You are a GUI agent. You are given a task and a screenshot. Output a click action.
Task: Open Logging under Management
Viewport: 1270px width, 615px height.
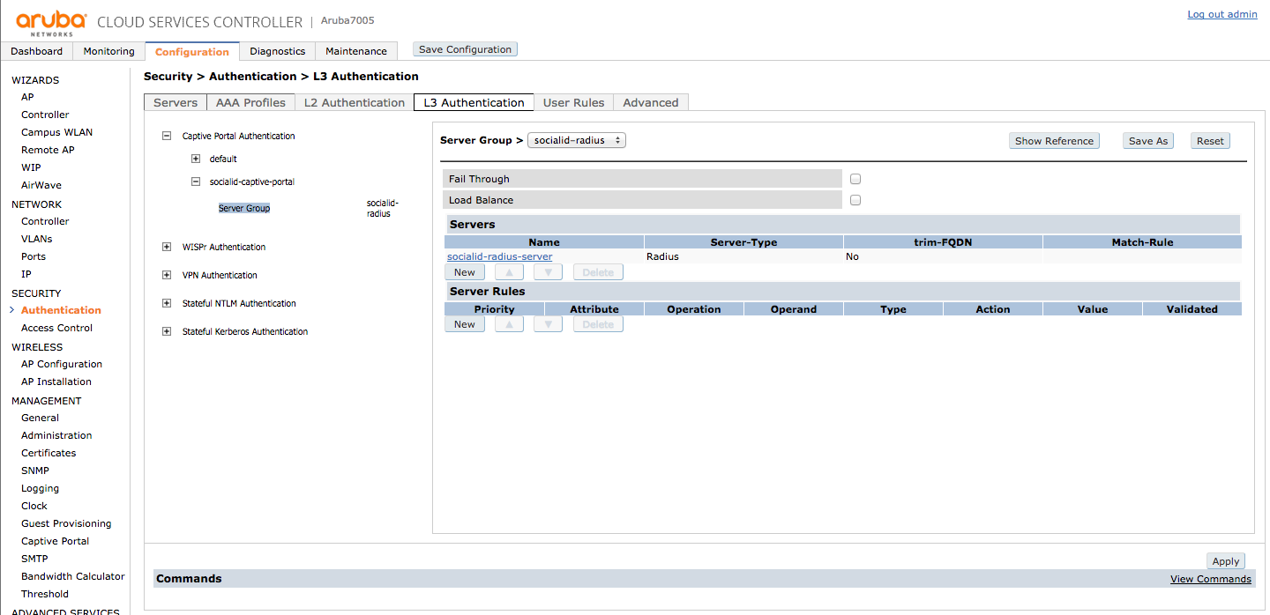pos(41,488)
